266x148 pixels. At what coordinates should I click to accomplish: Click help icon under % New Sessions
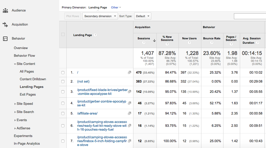pyautogui.click(x=167, y=44)
